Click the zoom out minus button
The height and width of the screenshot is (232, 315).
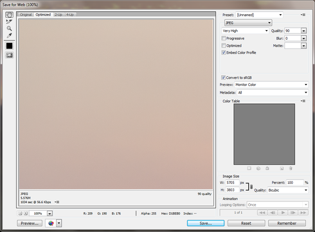pos(20,213)
